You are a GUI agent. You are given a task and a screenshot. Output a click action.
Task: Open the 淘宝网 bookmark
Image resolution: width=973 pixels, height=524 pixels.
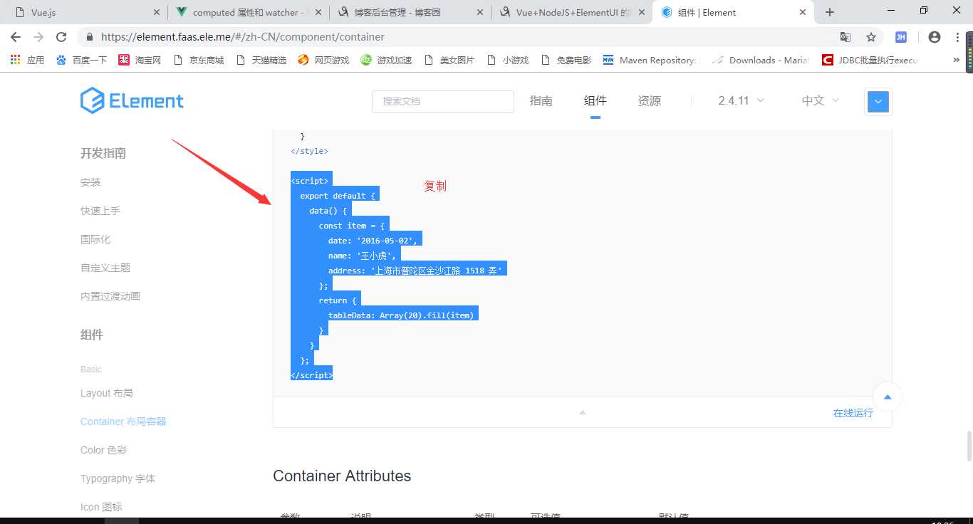tap(140, 60)
